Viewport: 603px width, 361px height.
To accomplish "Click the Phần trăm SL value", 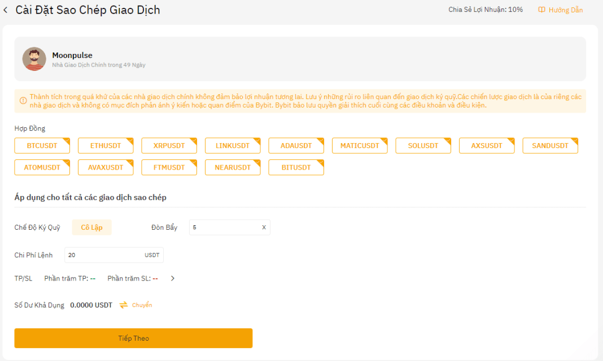I will [155, 279].
